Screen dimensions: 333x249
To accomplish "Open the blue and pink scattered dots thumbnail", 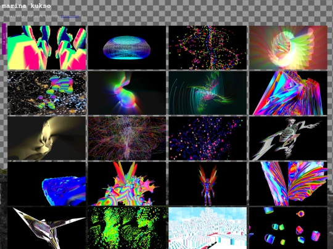I will click(x=208, y=138).
